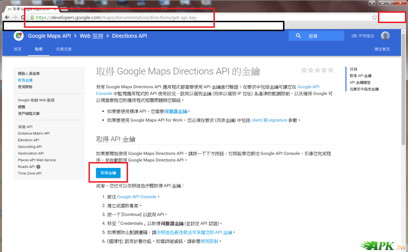408x252 pixels.
Task: Rate the page one star
Action: coord(304,70)
